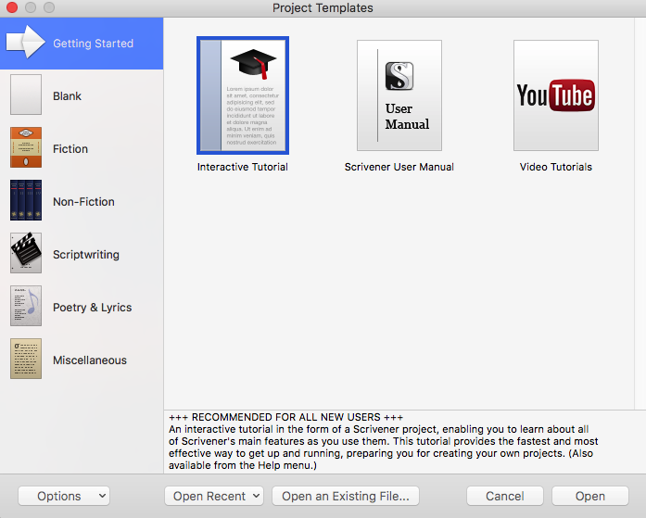
Task: Click the Scrivener User Manual caption text
Action: click(x=399, y=167)
